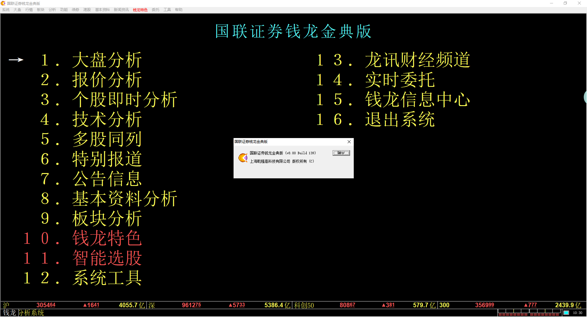Click the 深 index label in status bar
Screen dimensions: 587x317
(152, 305)
